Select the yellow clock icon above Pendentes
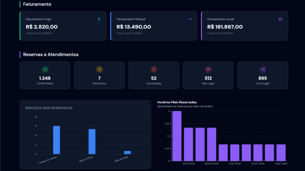 (99, 70)
